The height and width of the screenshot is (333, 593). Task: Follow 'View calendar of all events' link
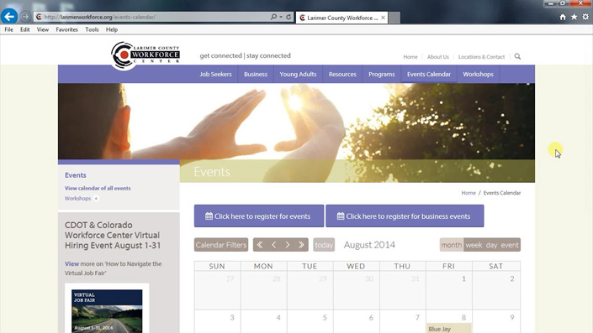click(x=98, y=188)
